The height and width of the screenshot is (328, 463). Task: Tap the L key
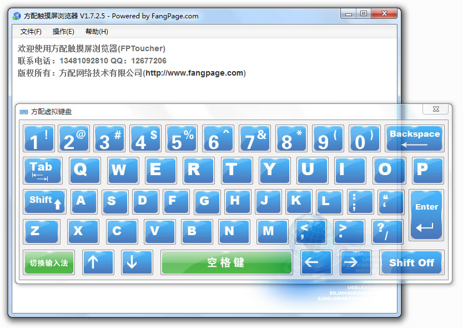[x=330, y=202]
